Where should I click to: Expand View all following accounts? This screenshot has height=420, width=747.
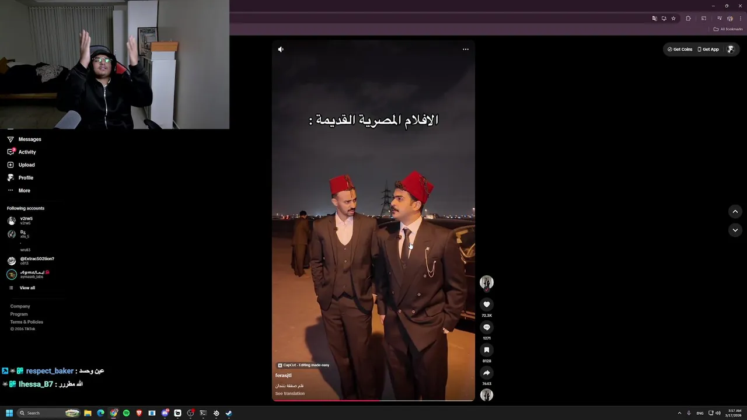click(x=22, y=288)
